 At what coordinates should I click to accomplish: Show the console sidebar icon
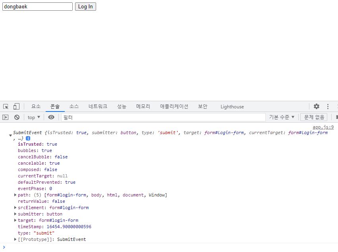[x=6, y=117]
